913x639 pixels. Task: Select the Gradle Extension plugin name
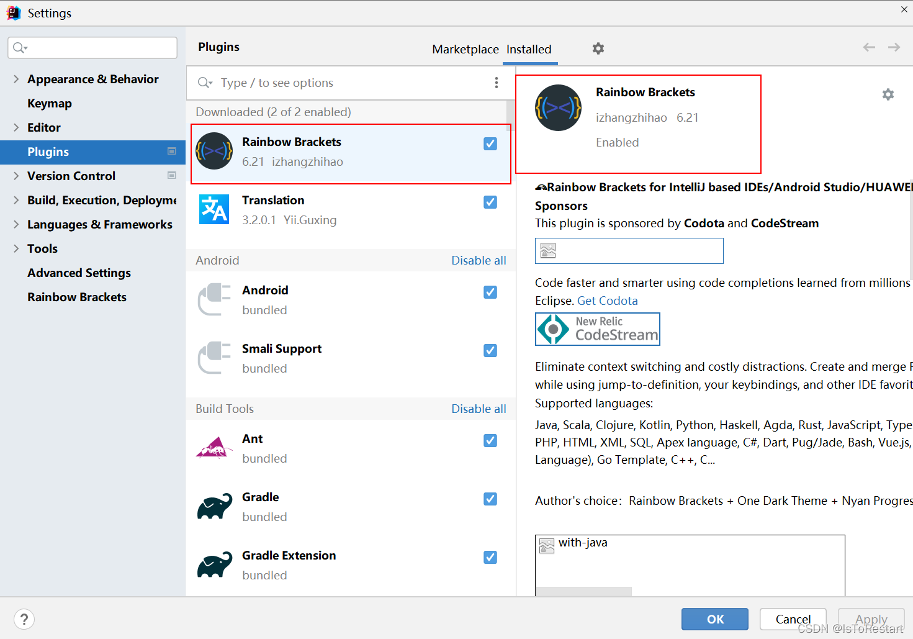click(x=289, y=555)
